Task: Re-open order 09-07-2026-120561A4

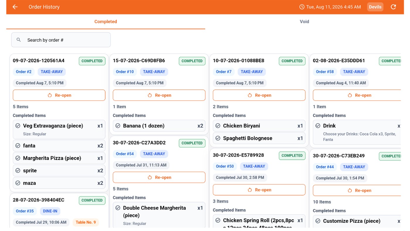Action: 59,95
